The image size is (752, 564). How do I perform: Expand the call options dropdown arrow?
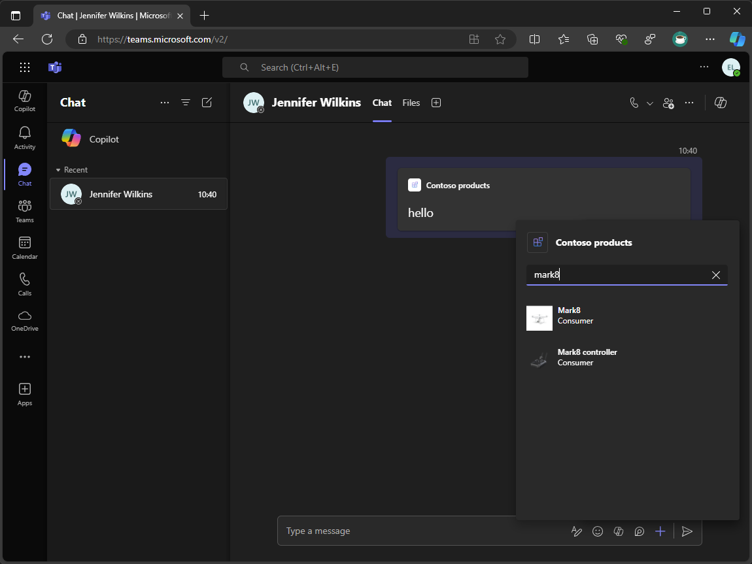click(x=649, y=103)
